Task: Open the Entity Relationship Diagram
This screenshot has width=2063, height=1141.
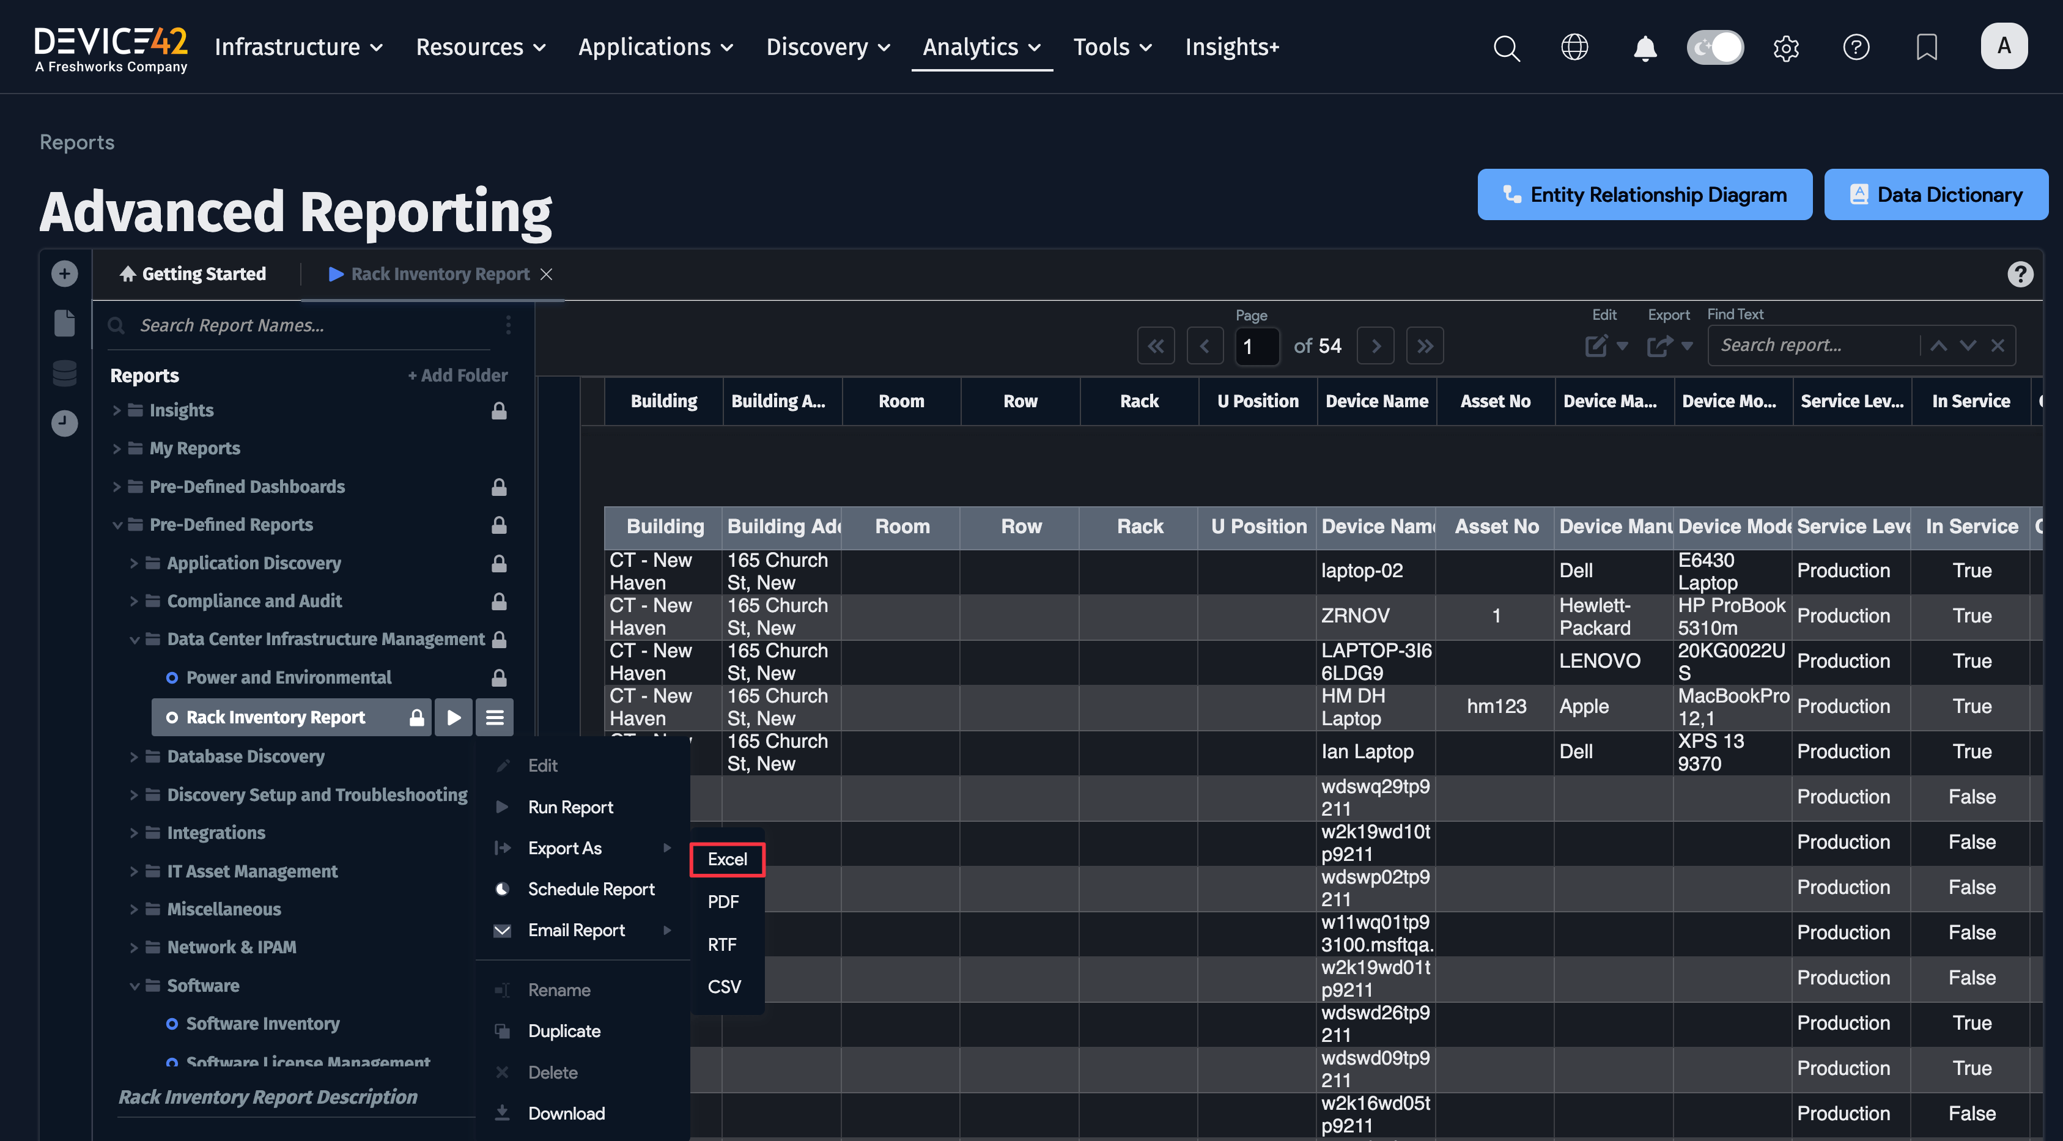Action: pyautogui.click(x=1644, y=194)
